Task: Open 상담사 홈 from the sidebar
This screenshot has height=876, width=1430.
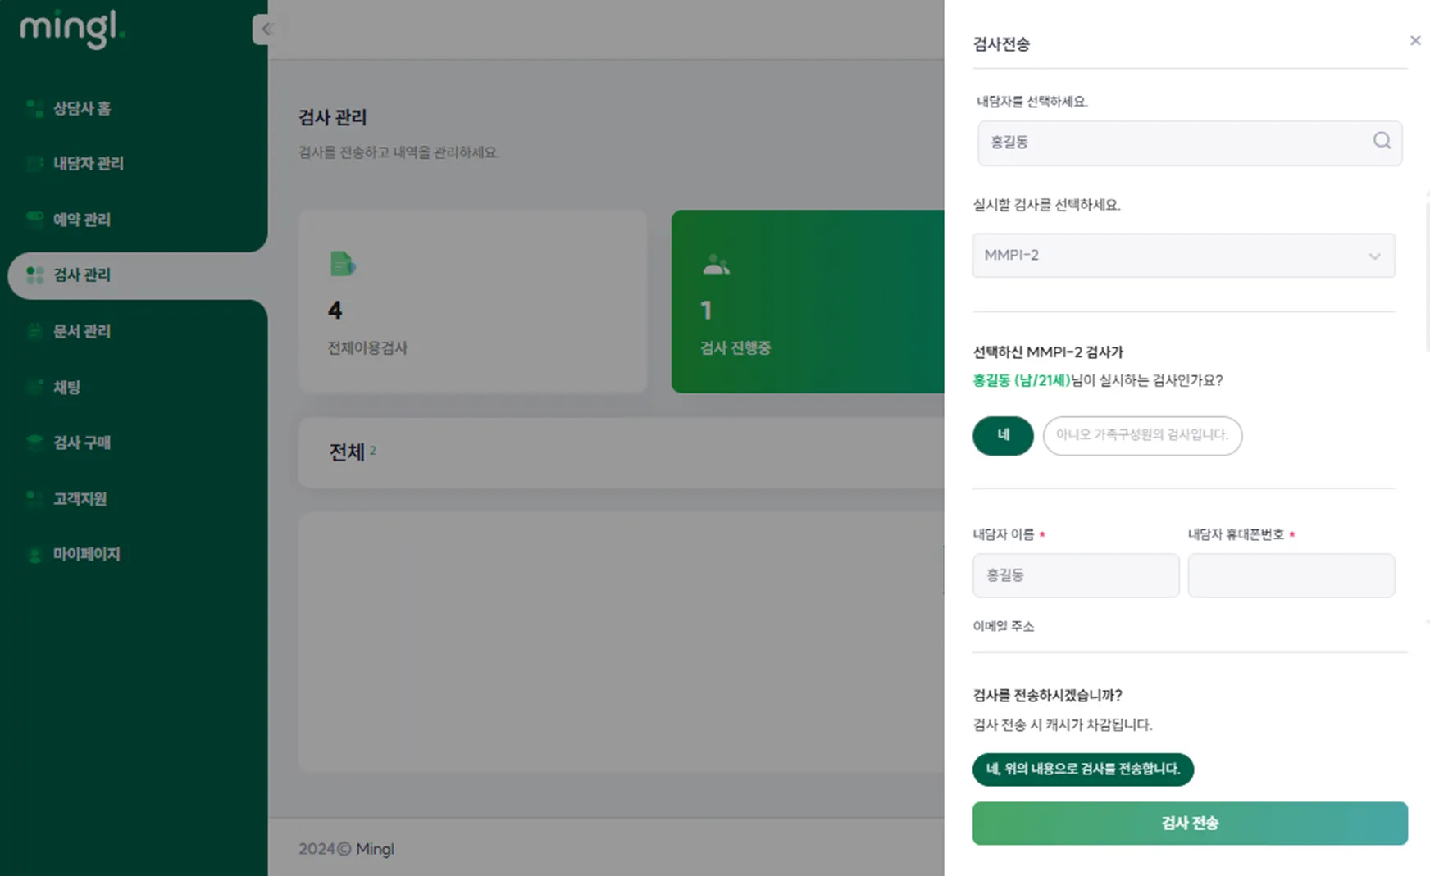Action: 82,108
